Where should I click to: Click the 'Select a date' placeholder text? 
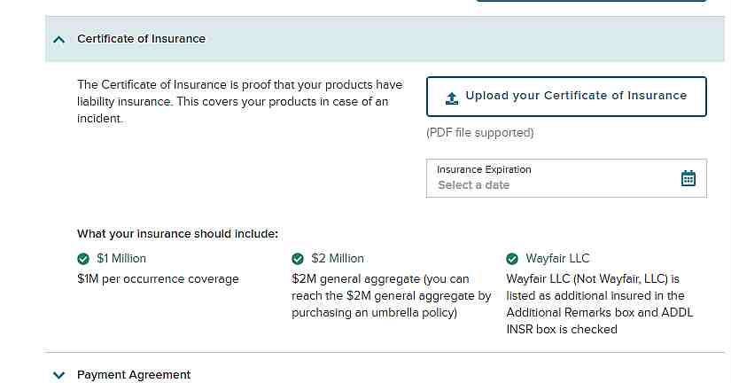pos(473,185)
